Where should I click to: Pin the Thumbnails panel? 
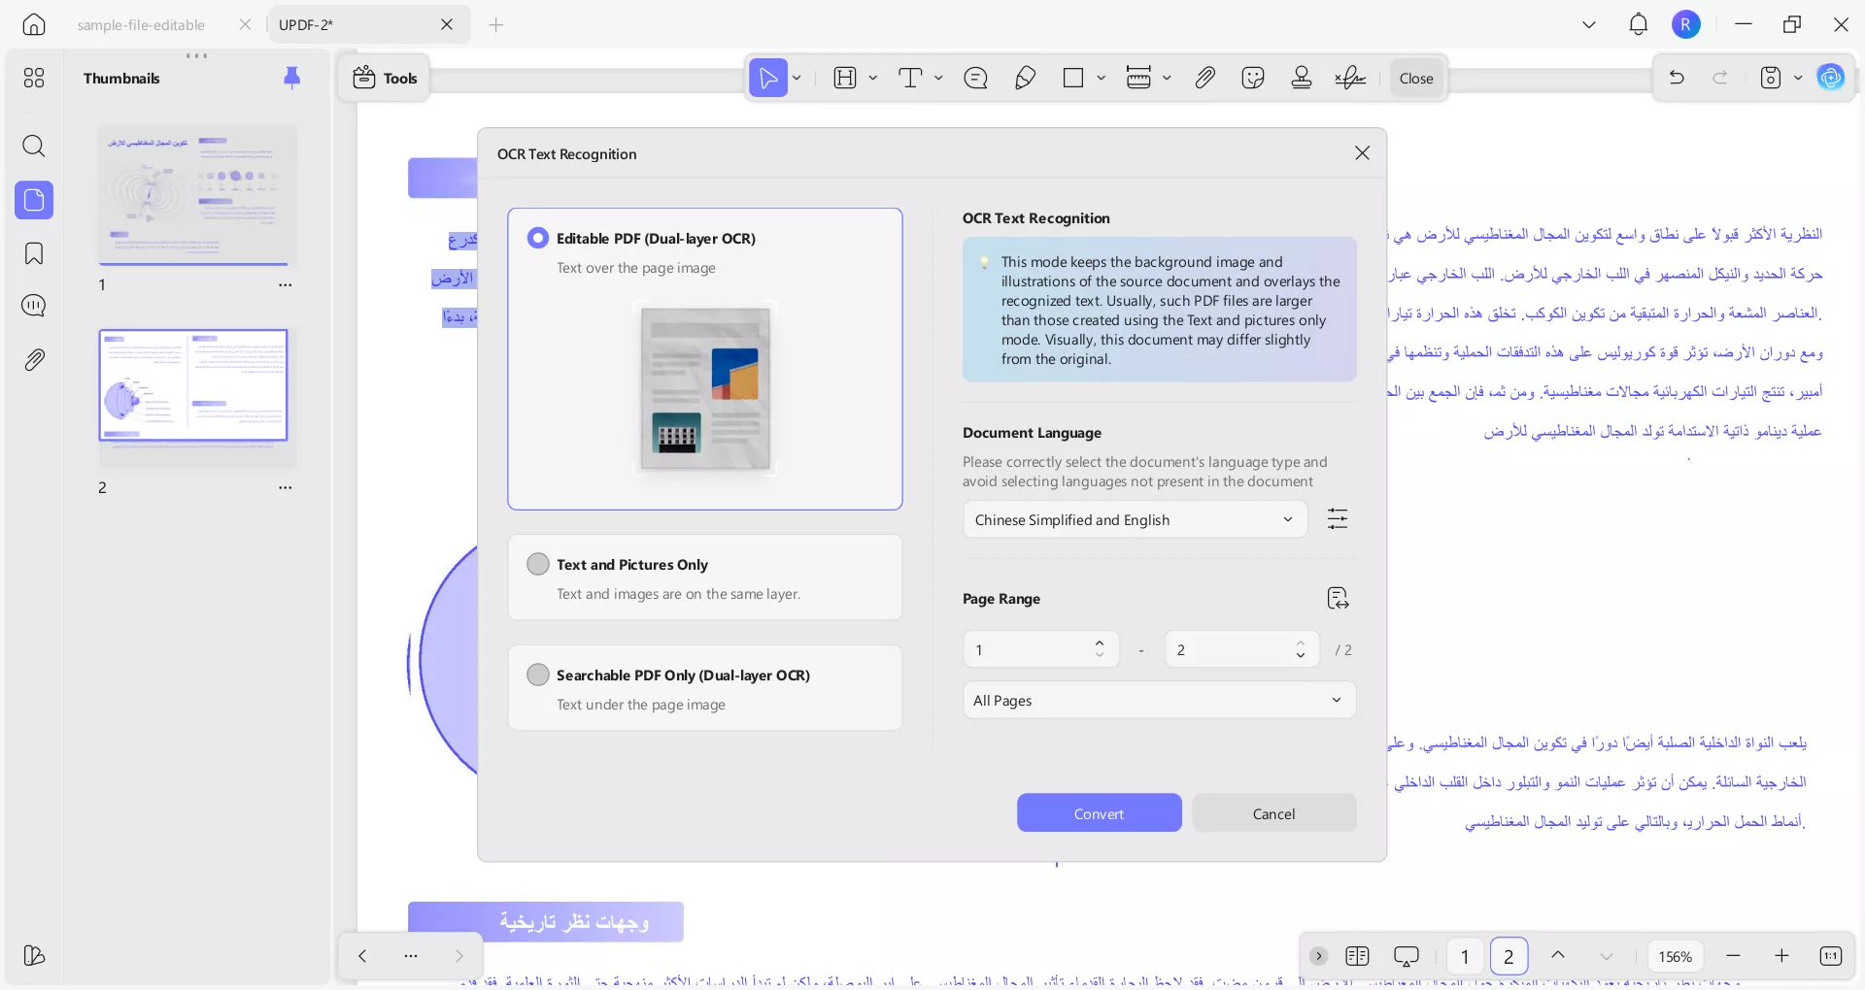291,78
